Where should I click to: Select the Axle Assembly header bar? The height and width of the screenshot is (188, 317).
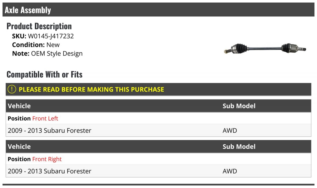(158, 10)
